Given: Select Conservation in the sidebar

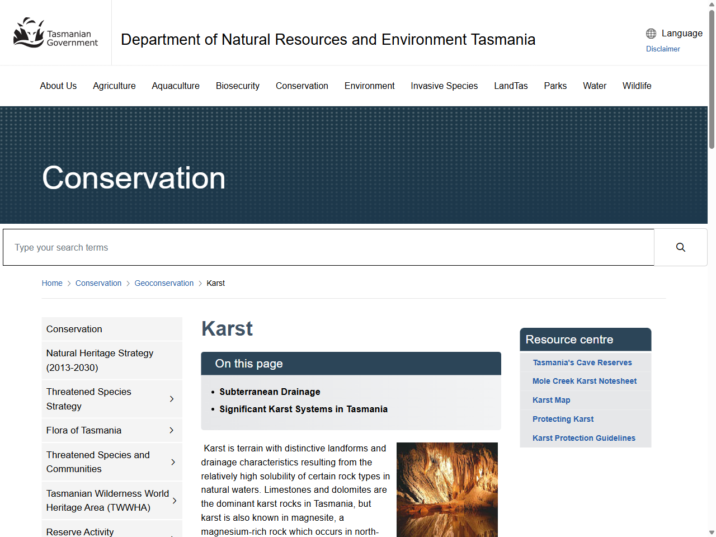Looking at the screenshot, I should point(112,329).
